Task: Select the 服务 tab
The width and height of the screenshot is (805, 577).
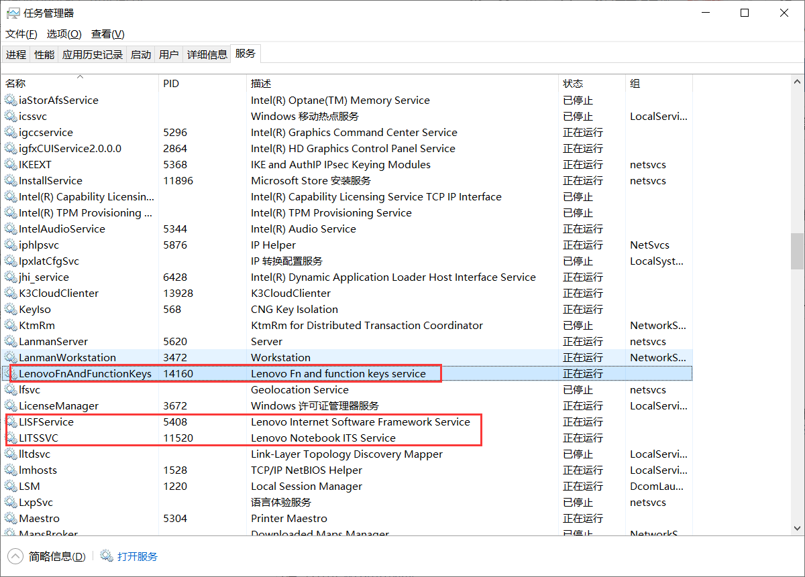Action: [246, 54]
